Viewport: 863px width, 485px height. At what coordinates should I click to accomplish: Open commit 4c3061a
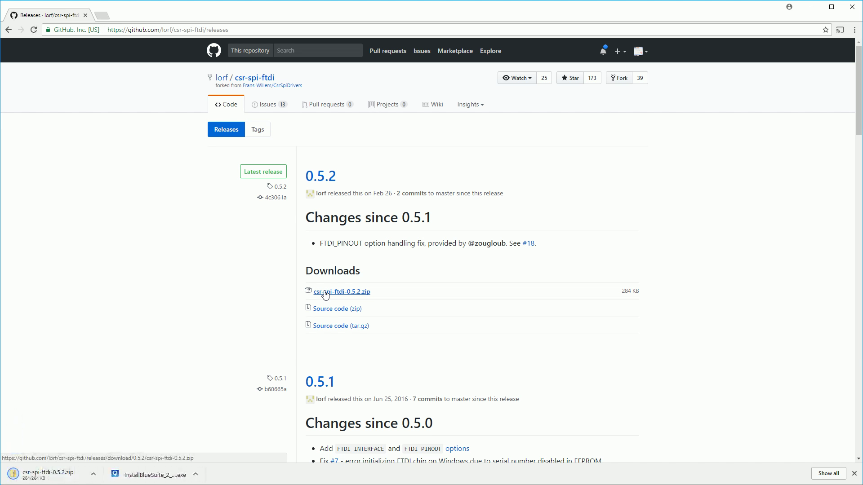pyautogui.click(x=272, y=197)
